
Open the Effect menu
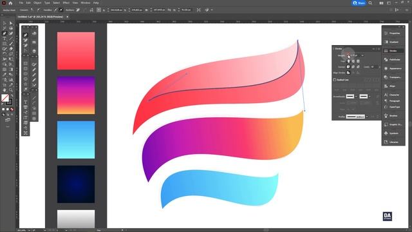(x=66, y=3)
